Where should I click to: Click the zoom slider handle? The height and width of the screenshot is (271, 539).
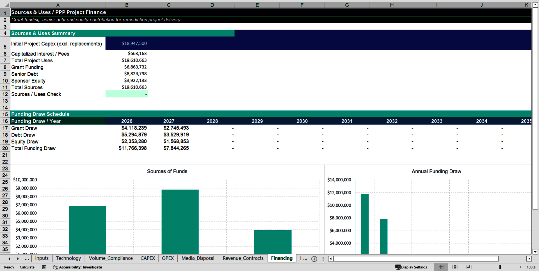(x=500, y=267)
